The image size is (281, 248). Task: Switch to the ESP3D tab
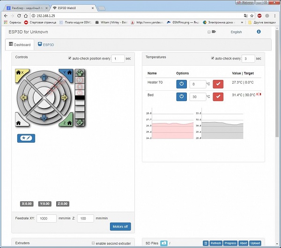pyautogui.click(x=46, y=44)
